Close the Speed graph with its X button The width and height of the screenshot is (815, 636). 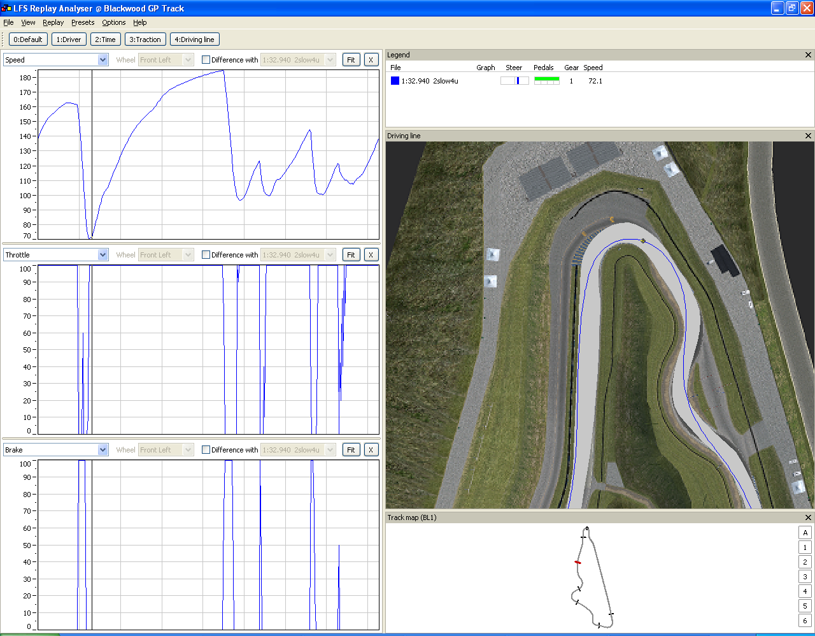(371, 60)
